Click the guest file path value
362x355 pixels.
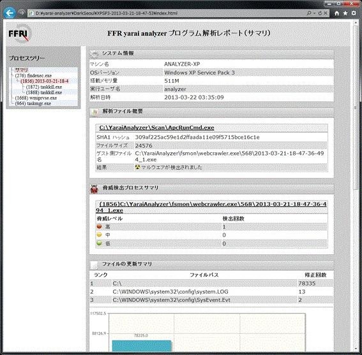point(229,157)
